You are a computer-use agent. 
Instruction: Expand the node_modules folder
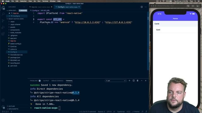pyautogui.click(x=15, y=33)
